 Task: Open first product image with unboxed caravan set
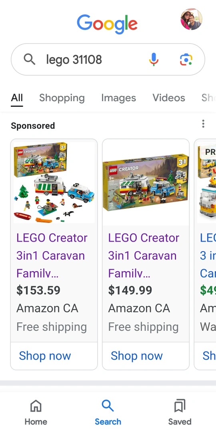pos(54,182)
